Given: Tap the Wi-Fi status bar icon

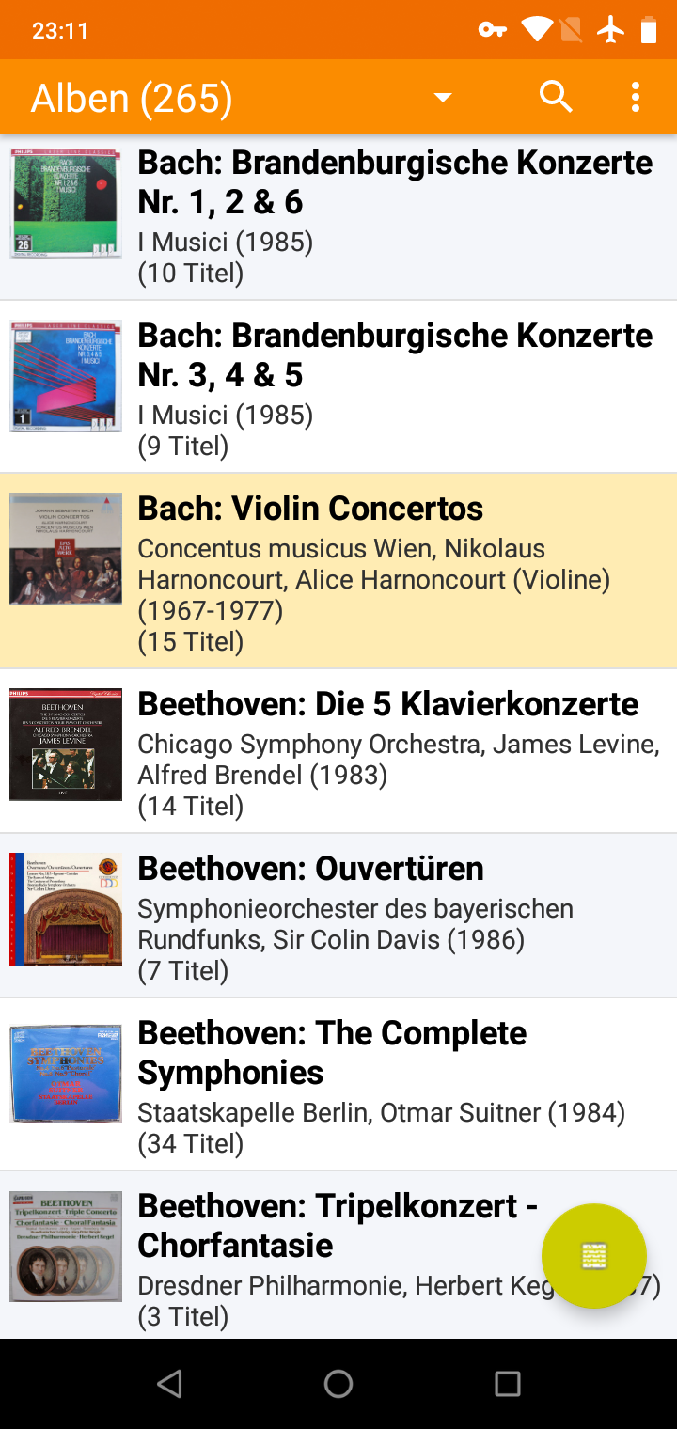Looking at the screenshot, I should pyautogui.click(x=537, y=30).
